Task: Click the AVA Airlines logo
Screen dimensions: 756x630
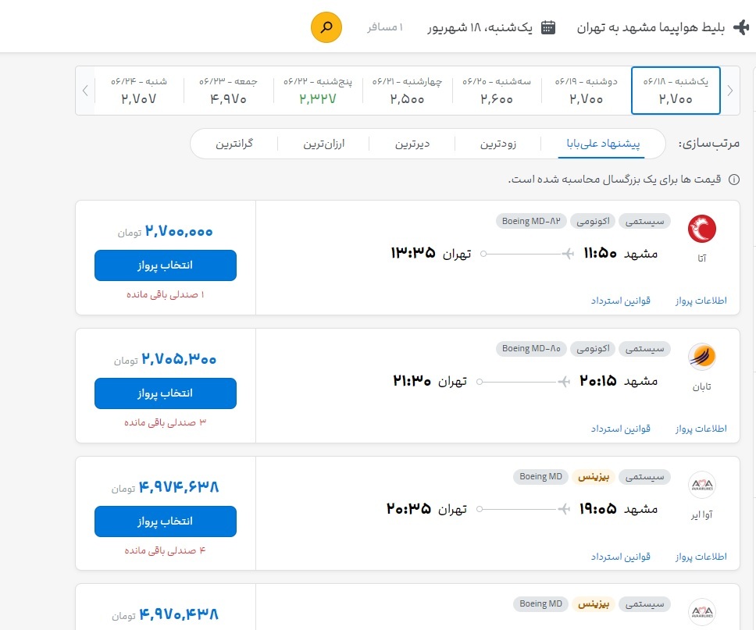Action: pos(702,485)
